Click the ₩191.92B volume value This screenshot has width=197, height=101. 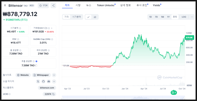(x=38, y=32)
